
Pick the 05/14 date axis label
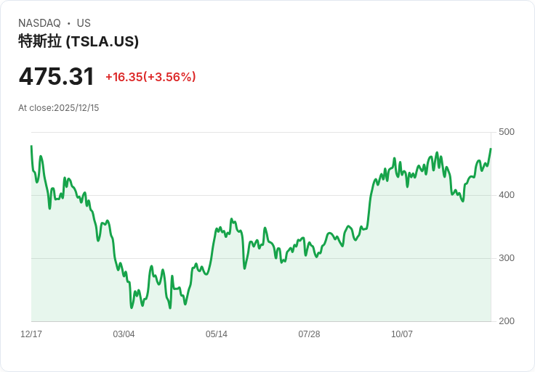click(x=217, y=334)
